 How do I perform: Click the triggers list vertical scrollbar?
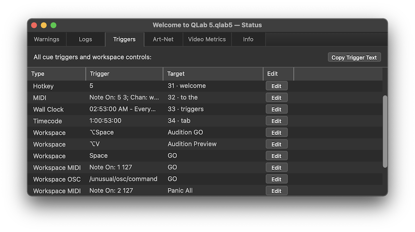[x=385, y=132]
